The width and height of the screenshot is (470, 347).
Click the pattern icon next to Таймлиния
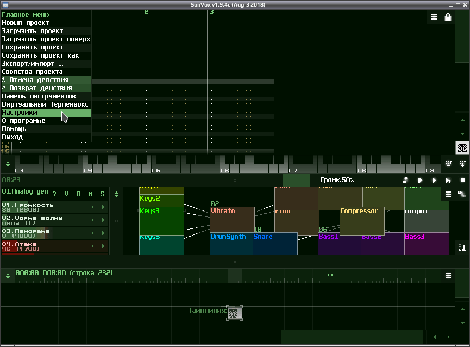pos(235,313)
